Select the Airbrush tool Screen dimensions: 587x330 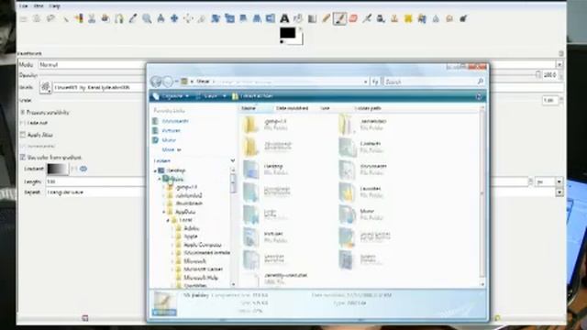[x=367, y=18]
